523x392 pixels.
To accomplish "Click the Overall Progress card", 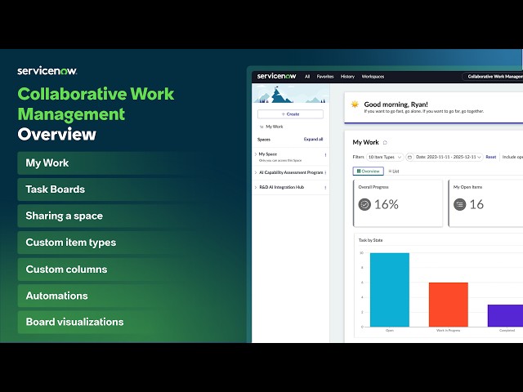I will pos(398,203).
